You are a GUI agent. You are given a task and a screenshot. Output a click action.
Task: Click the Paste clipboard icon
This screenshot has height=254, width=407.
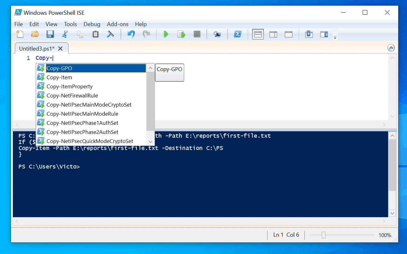point(95,34)
